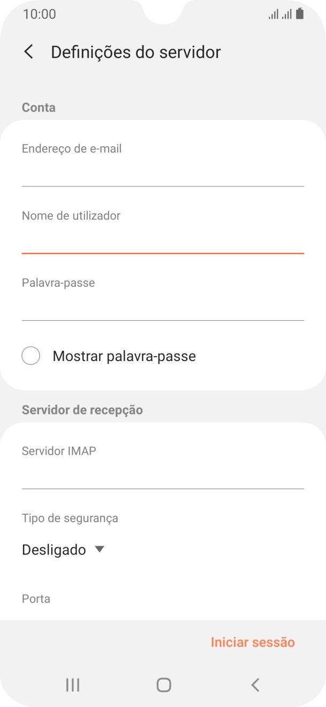Tap the first signal strength icon

click(x=274, y=14)
